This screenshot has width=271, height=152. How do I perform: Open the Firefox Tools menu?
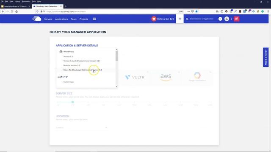coord(34,1)
